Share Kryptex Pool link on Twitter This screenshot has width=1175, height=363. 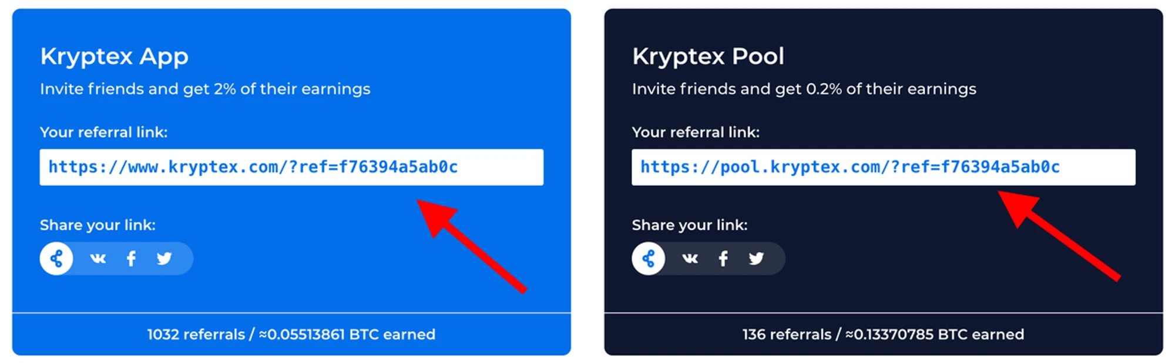757,259
